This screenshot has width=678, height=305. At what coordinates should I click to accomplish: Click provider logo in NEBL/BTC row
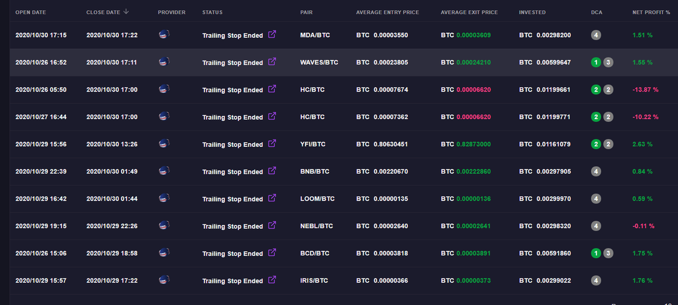click(164, 225)
